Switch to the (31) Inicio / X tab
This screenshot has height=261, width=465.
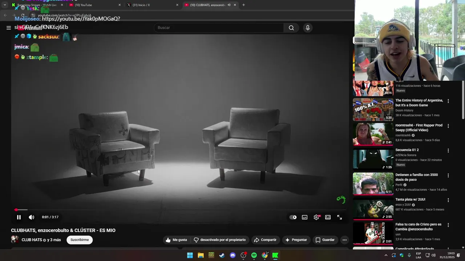coord(152,5)
